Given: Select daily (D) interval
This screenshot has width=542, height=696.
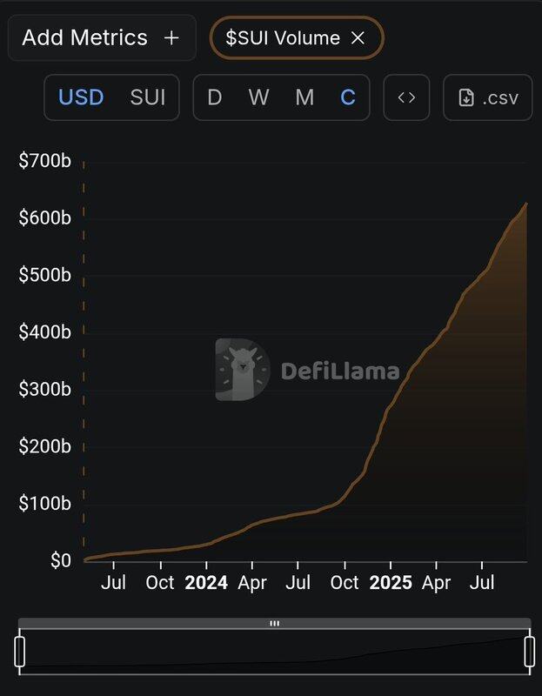Looking at the screenshot, I should pos(214,97).
